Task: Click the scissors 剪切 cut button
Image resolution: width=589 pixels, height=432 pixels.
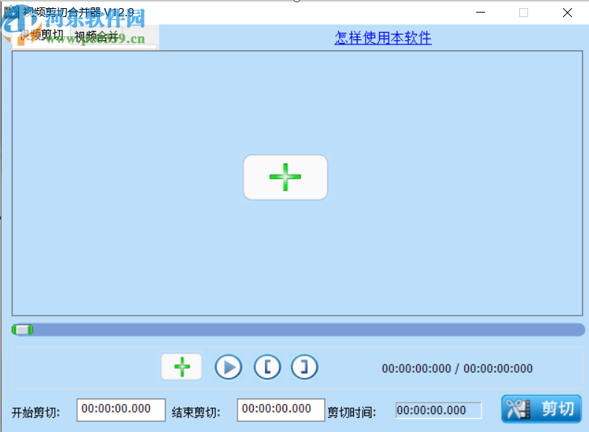Action: [x=542, y=409]
